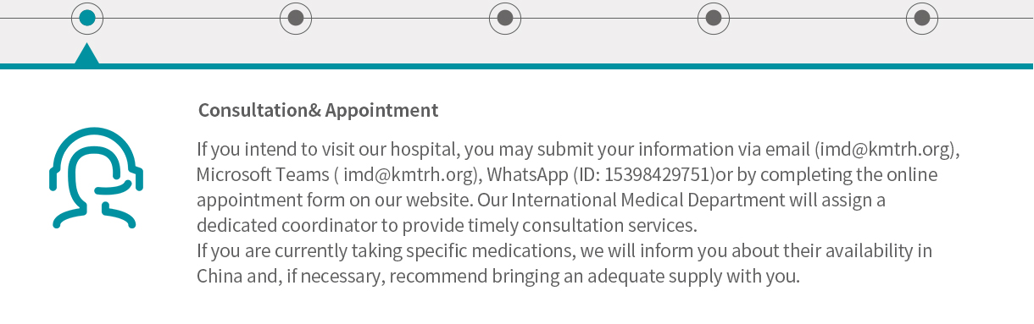Image resolution: width=1034 pixels, height=324 pixels.
Task: Click the Microsoft Teams imd@kmtrh.org address
Action: click(409, 175)
